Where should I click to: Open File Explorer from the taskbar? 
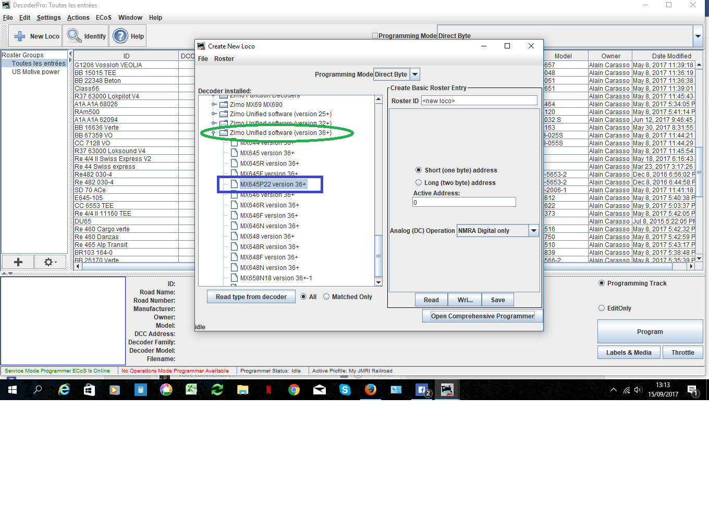[x=242, y=390]
